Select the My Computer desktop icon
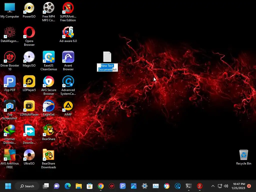This screenshot has width=256, height=192. click(10, 10)
